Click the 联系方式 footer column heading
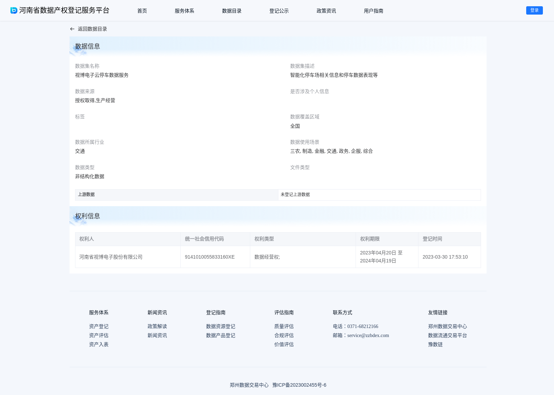Image resolution: width=554 pixels, height=395 pixels. click(343, 312)
